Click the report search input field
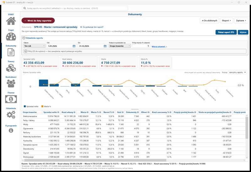251x172 pixels. pos(75,8)
